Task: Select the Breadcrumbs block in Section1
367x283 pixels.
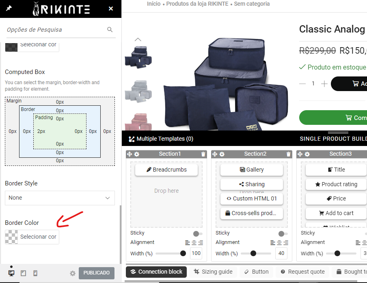Action: pos(166,170)
